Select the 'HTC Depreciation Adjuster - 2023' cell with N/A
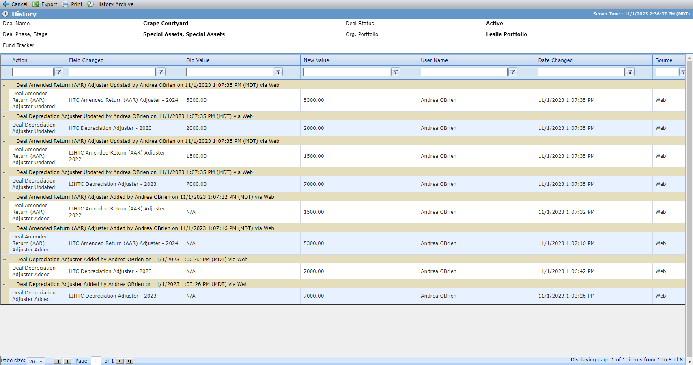The height and width of the screenshot is (365, 693). (x=124, y=271)
